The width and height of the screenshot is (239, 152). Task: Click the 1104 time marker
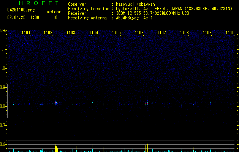(93, 33)
